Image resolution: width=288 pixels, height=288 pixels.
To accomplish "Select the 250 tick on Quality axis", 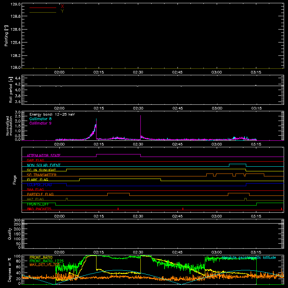I will point(17,224).
